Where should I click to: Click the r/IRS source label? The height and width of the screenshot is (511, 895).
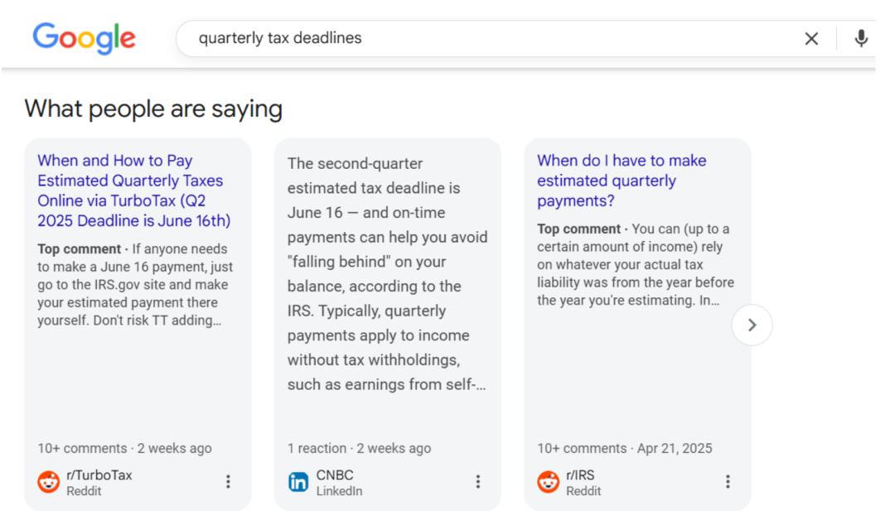tap(580, 475)
